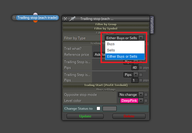Open the Level color dropdown arrow
The height and width of the screenshot is (133, 192).
click(x=141, y=101)
